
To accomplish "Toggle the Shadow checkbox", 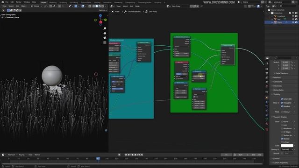I will click(282, 139).
